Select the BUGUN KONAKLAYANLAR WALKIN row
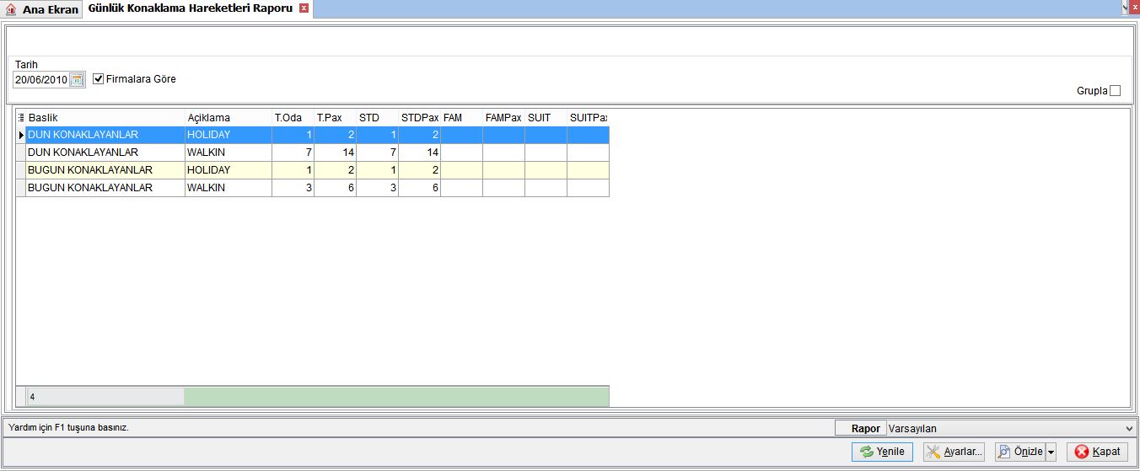1140x471 pixels. [313, 188]
